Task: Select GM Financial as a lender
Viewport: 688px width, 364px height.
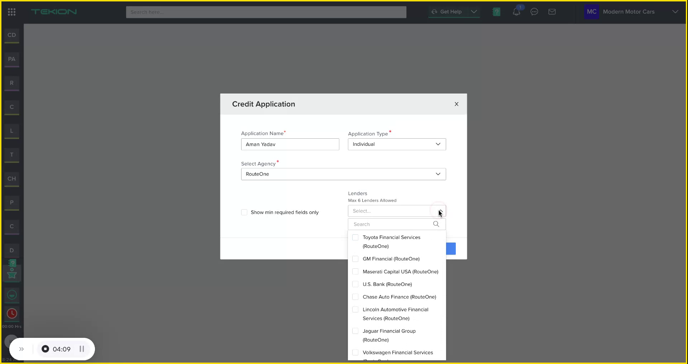Action: (x=355, y=259)
